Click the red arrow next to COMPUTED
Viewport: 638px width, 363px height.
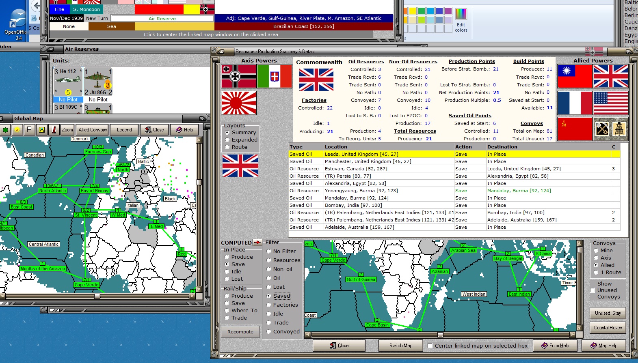pyautogui.click(x=257, y=243)
